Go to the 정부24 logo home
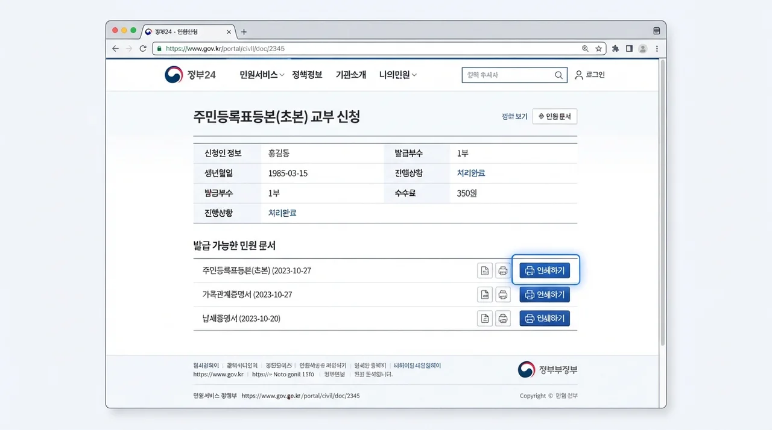Image resolution: width=772 pixels, height=430 pixels. pos(190,75)
